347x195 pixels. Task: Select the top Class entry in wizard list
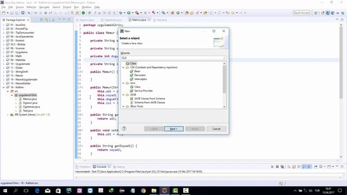point(131,63)
